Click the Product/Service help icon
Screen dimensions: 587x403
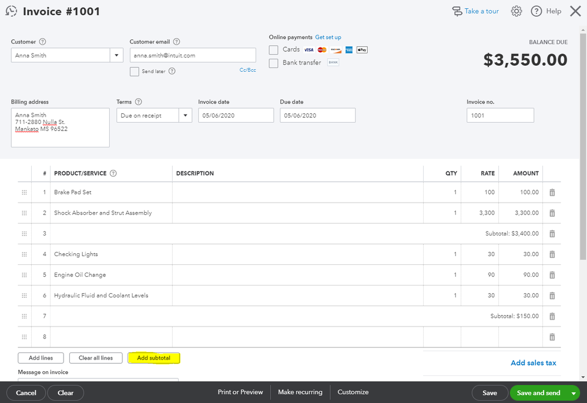coord(113,173)
